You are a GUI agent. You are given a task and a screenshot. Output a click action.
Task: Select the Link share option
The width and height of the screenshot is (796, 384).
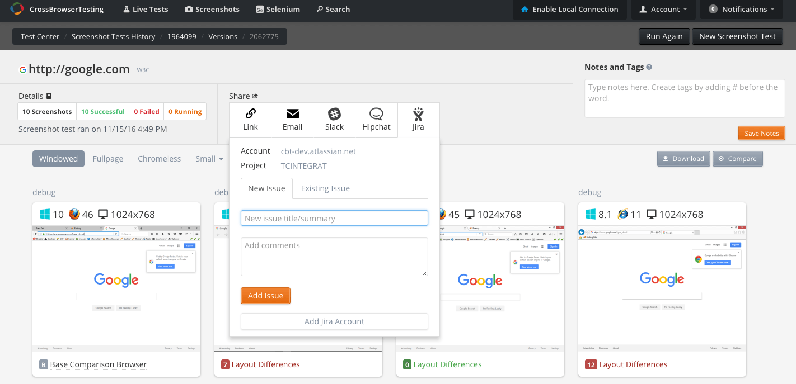(250, 120)
